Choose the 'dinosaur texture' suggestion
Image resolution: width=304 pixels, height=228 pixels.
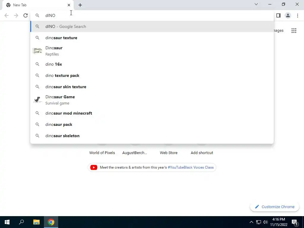pyautogui.click(x=152, y=38)
